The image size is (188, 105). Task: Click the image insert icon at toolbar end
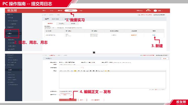point(108,71)
